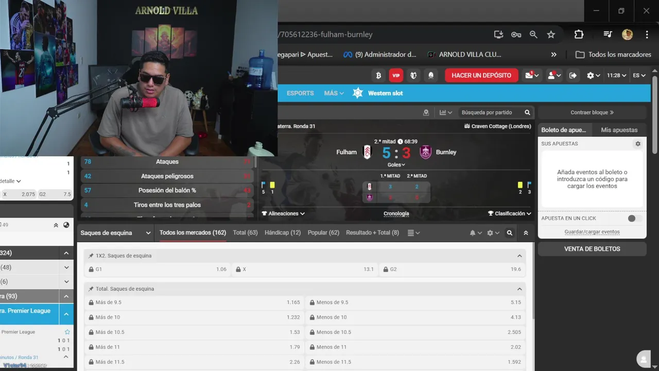Image resolution: width=659 pixels, height=371 pixels.
Task: Open the browser media control icon
Action: click(608, 35)
